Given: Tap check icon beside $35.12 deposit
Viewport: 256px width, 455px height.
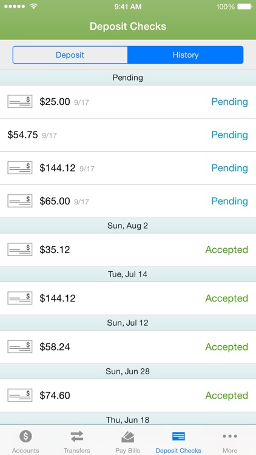Looking at the screenshot, I should point(20,249).
